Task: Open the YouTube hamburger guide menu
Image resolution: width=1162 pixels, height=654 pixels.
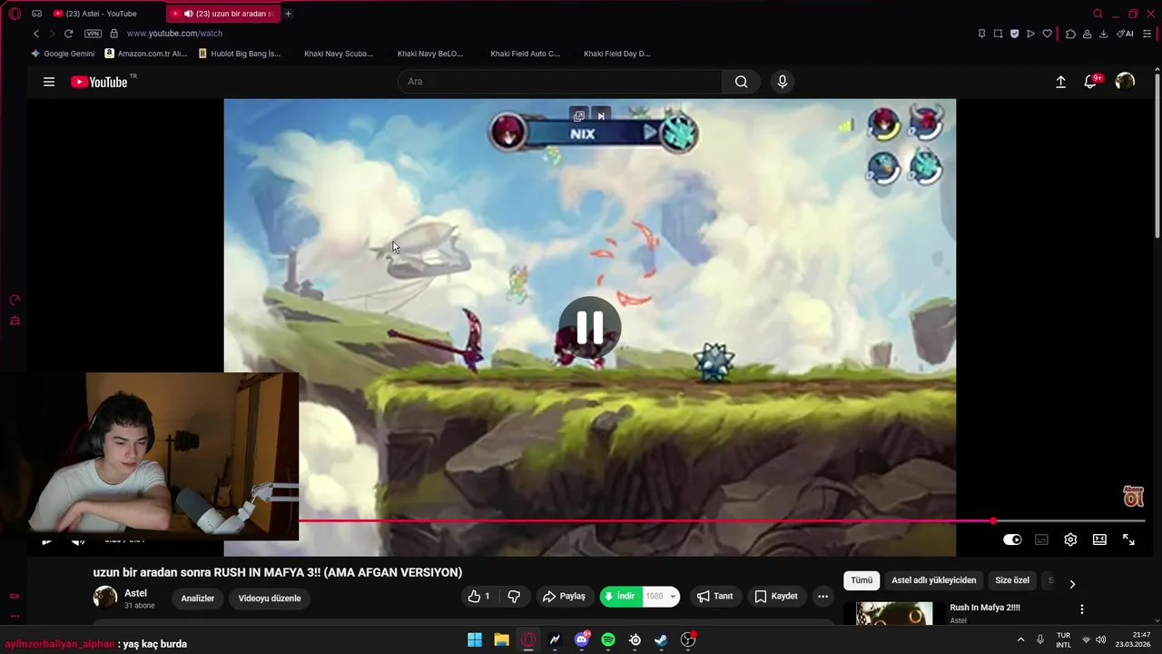Action: tap(49, 82)
